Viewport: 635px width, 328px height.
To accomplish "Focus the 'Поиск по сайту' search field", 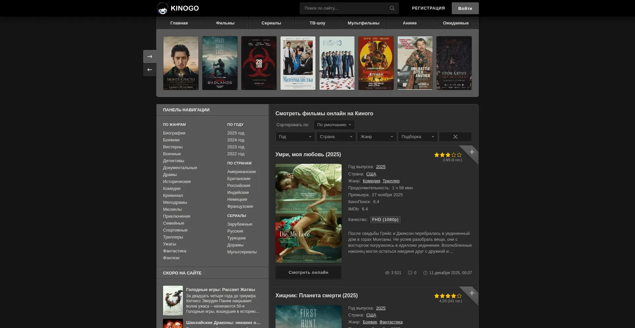I will click(x=344, y=8).
